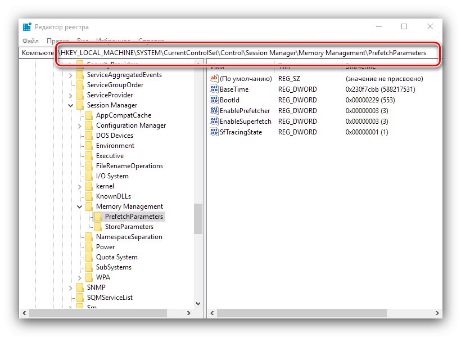Click the tree pane horizontal scrollbar thumb
The image size is (461, 337).
(98, 313)
